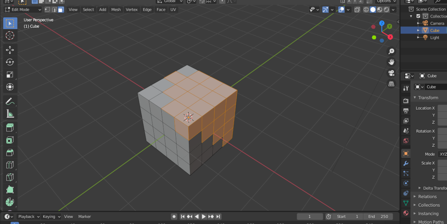
Task: Select the Measure ruler tool
Action: pos(10,113)
